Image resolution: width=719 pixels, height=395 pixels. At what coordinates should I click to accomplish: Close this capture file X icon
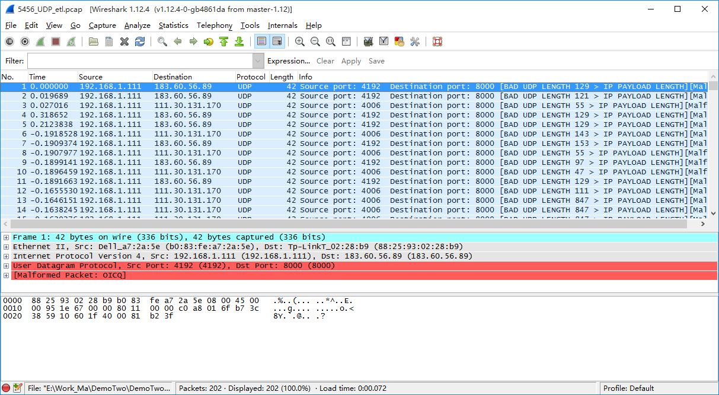click(x=124, y=42)
